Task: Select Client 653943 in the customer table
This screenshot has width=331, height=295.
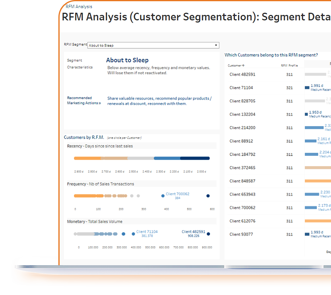Action: pyautogui.click(x=242, y=194)
